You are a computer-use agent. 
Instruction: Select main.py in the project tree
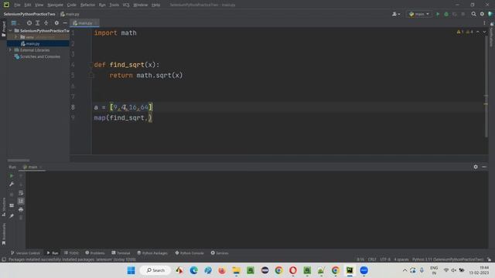[x=32, y=43]
